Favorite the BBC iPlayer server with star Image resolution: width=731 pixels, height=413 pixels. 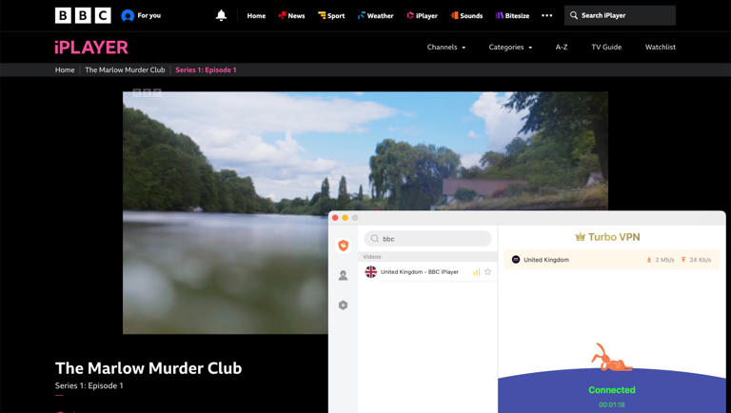(487, 272)
